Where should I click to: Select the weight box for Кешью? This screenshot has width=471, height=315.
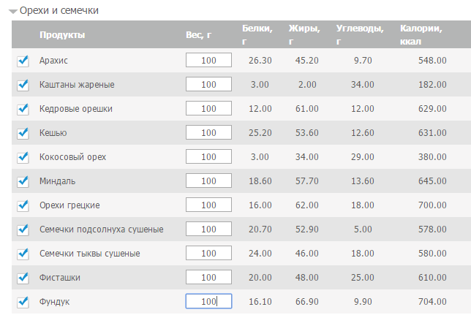pos(208,132)
